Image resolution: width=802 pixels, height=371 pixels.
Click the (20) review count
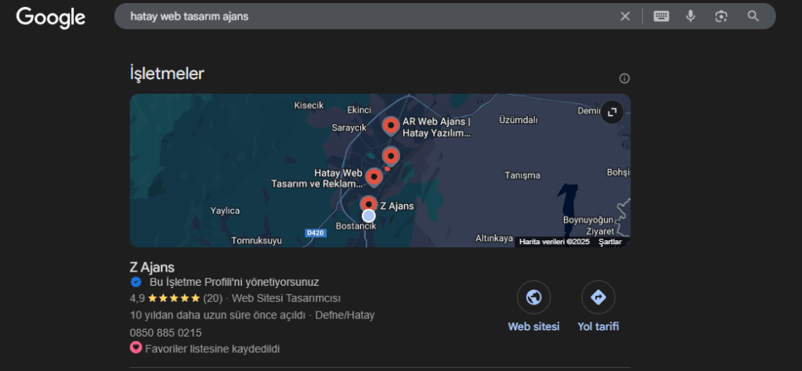click(x=213, y=298)
